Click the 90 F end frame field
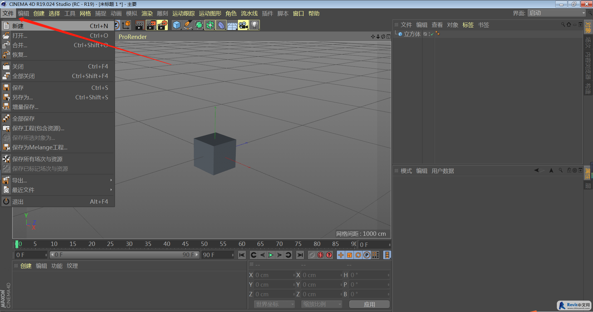The height and width of the screenshot is (312, 593). pyautogui.click(x=218, y=255)
